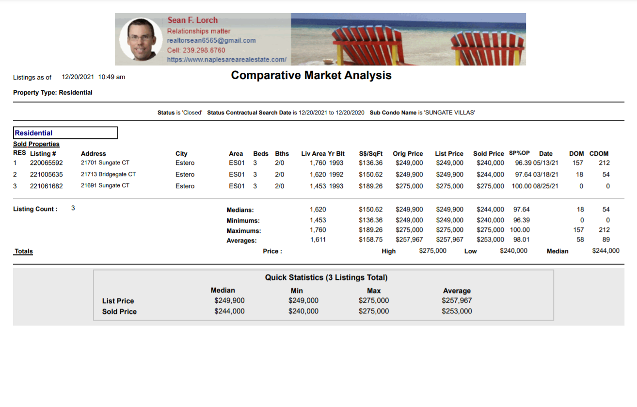
Task: Click $189.26 per SqFt in the 21691 Sungate row
Action: [371, 186]
